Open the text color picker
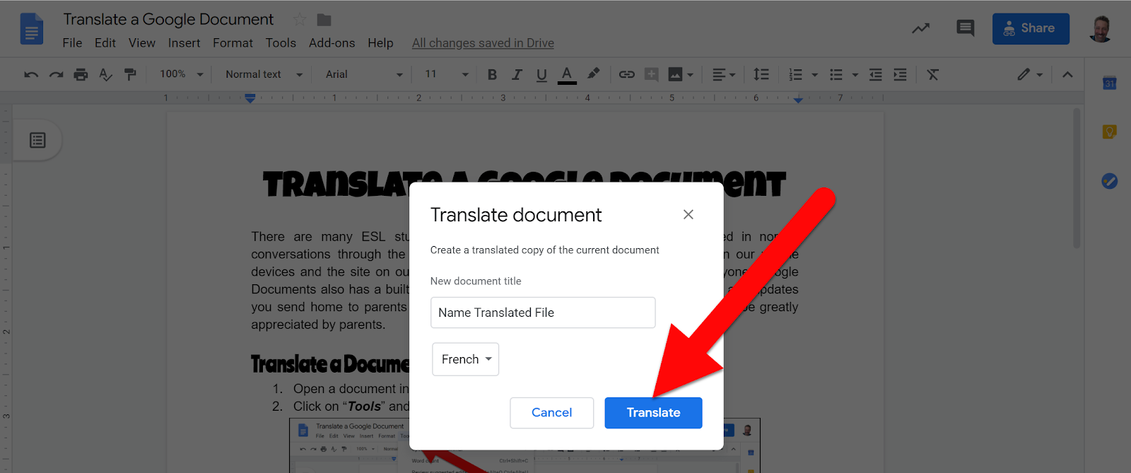Screen dimensions: 1131x473 pos(567,75)
